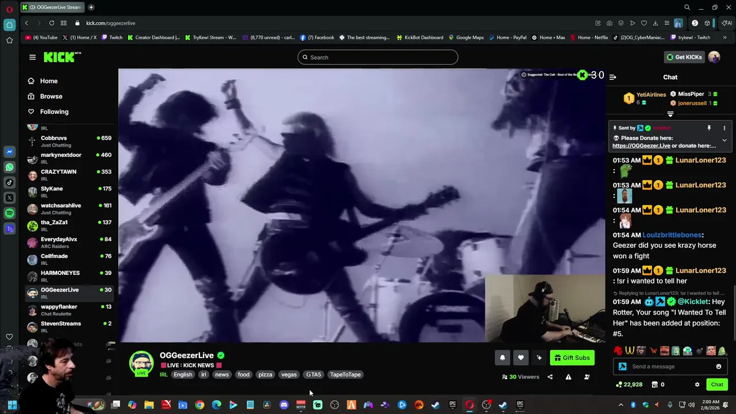The height and width of the screenshot is (414, 736).
Task: Open CRAZYTAWN channel
Action: [69, 175]
